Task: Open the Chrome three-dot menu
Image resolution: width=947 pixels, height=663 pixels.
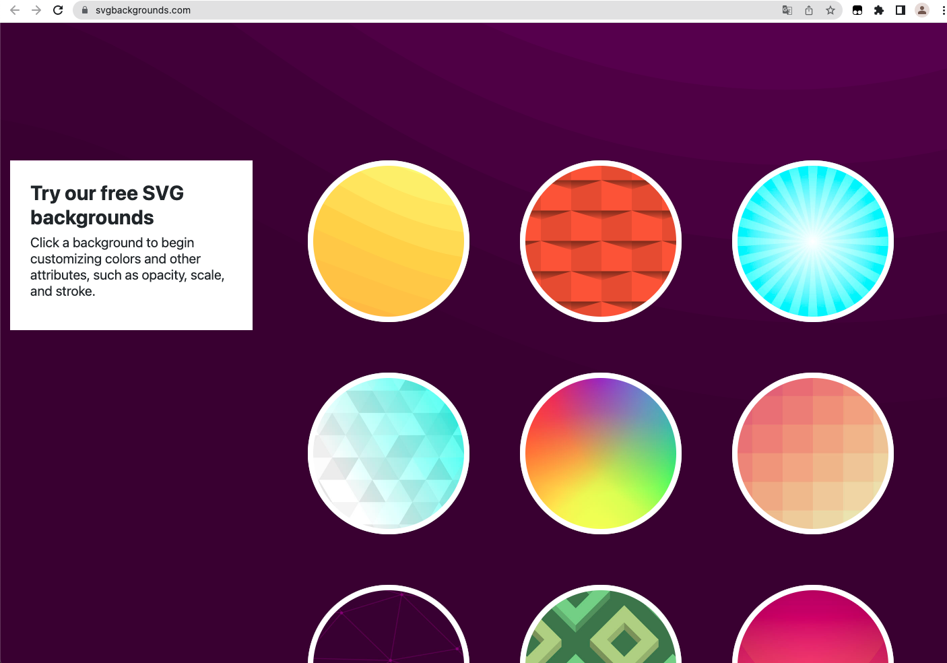Action: pyautogui.click(x=943, y=10)
